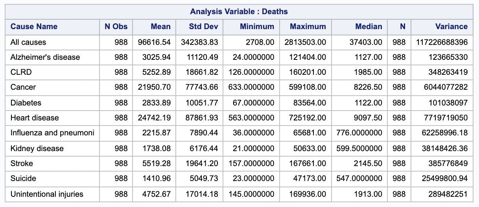Click the CLRD std dev 18661.82
Viewport: 479px width, 207px height.
pos(202,72)
